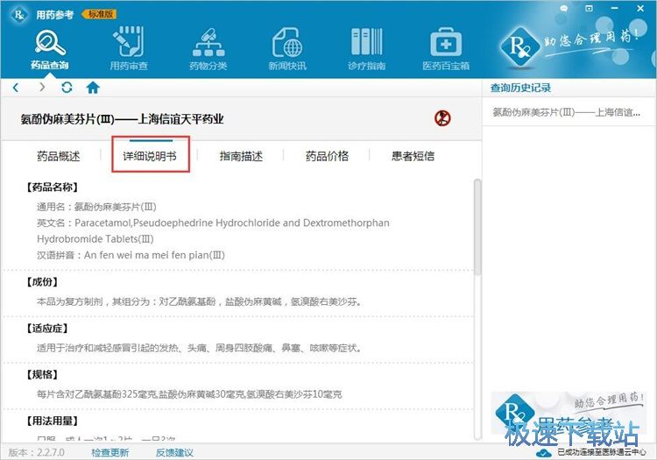
Task: Switch to the 详细说明书 tab
Action: 150,156
